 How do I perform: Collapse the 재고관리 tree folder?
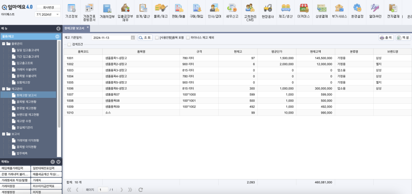click(x=4, y=89)
